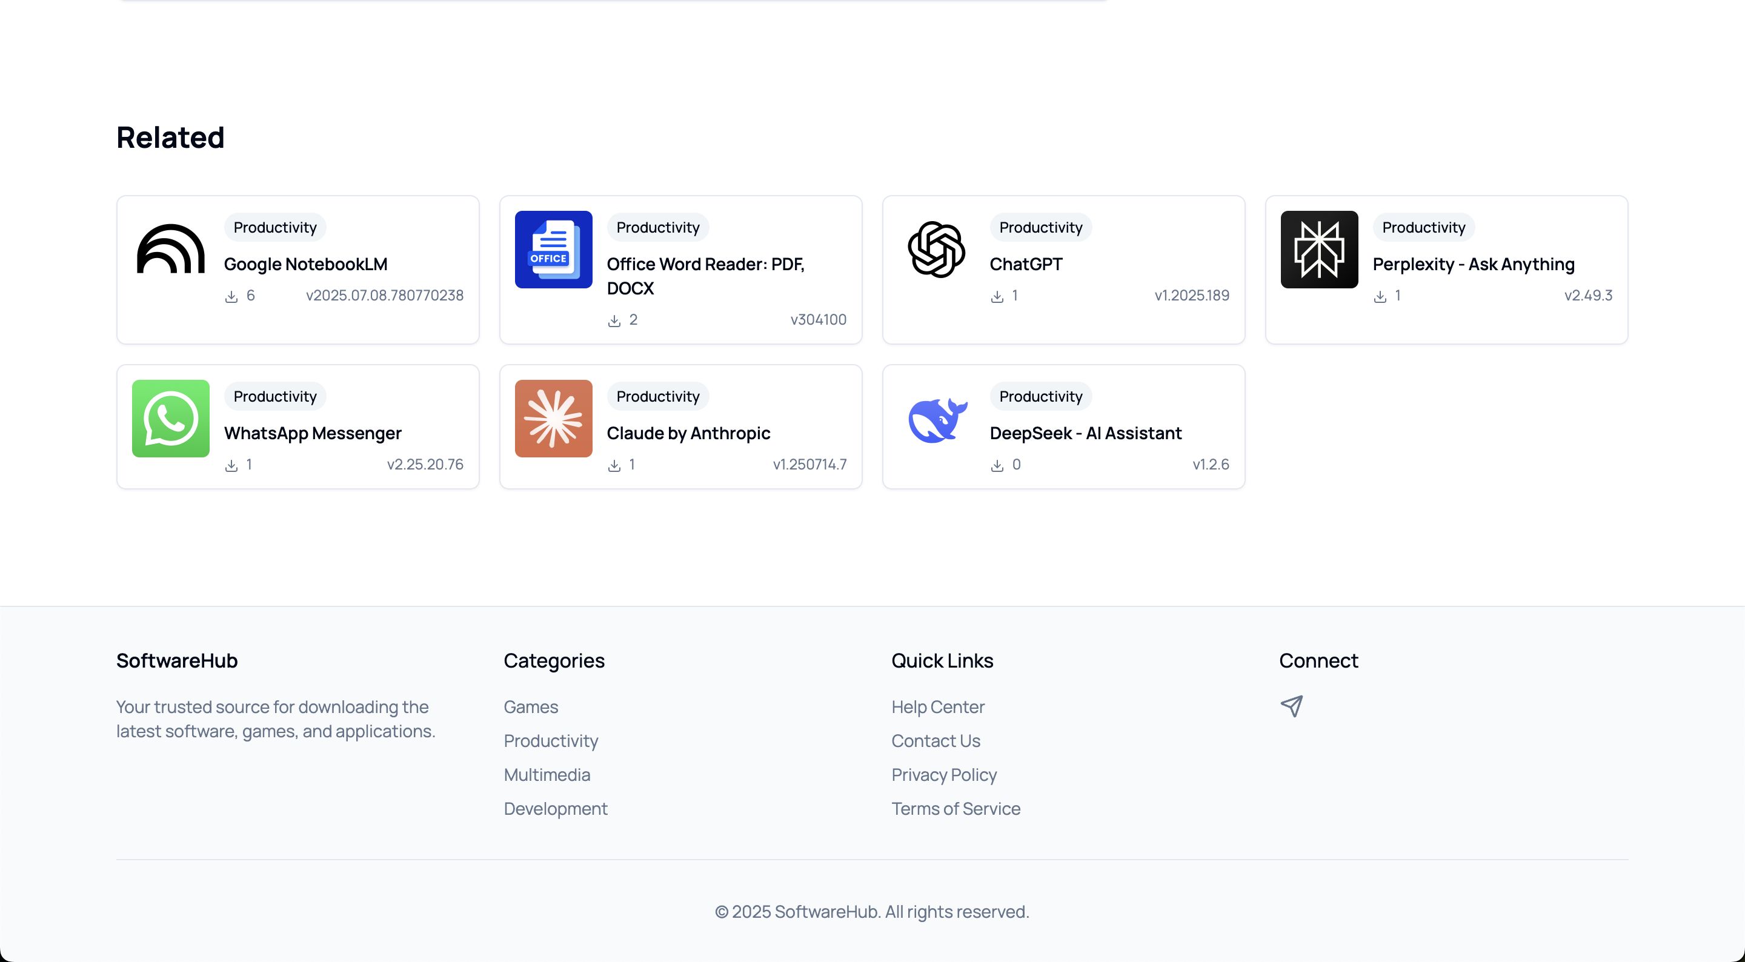Open the Games category link
Screen dimensions: 1745x962
coord(530,706)
